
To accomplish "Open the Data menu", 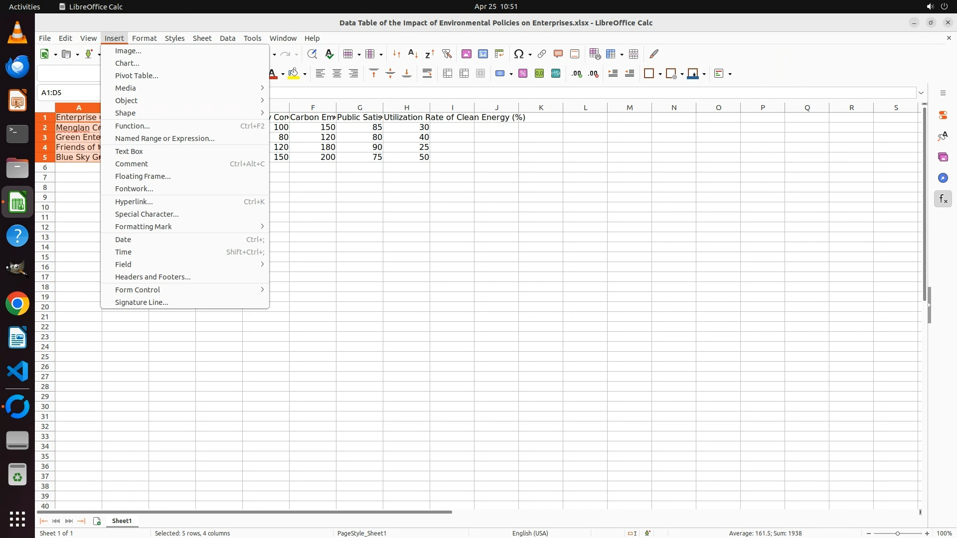I will tap(227, 38).
